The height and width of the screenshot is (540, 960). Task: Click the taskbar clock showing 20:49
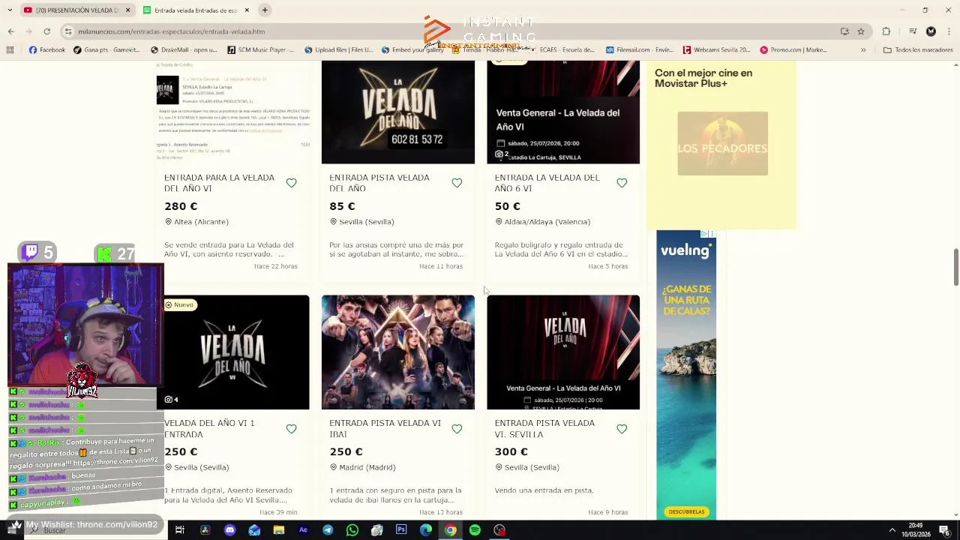[x=916, y=530]
